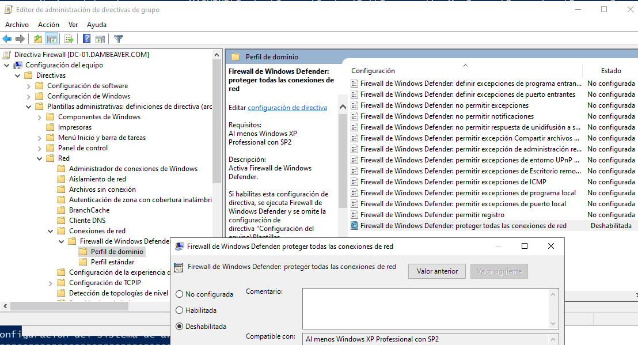Expand Menú Inicio y barra de tareas node
Viewport: 638px width, 345px height.
(40, 138)
